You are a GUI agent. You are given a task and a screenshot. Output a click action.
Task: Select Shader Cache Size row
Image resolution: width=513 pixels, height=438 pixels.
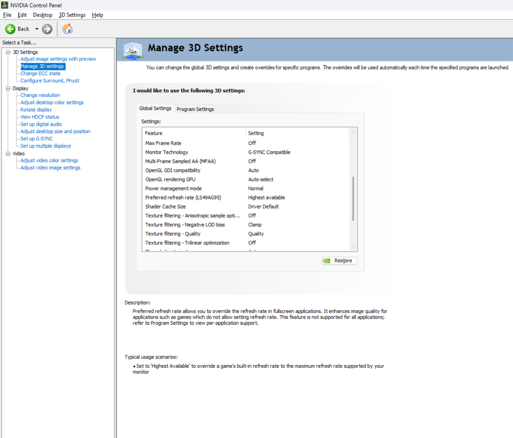coord(247,207)
